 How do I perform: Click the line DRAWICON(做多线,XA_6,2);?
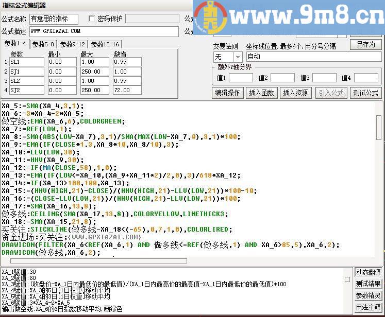51,253
